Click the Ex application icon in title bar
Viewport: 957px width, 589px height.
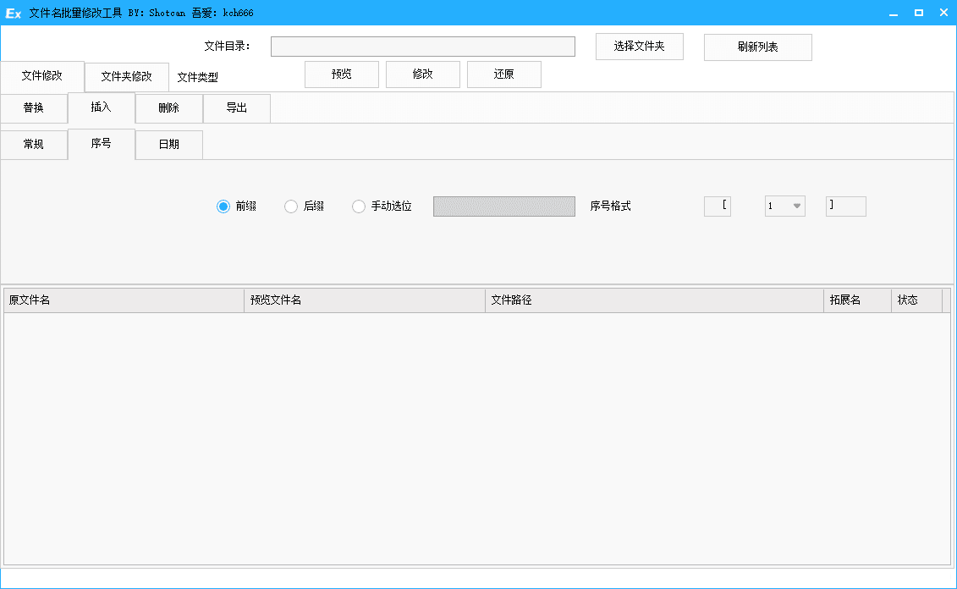(x=13, y=13)
